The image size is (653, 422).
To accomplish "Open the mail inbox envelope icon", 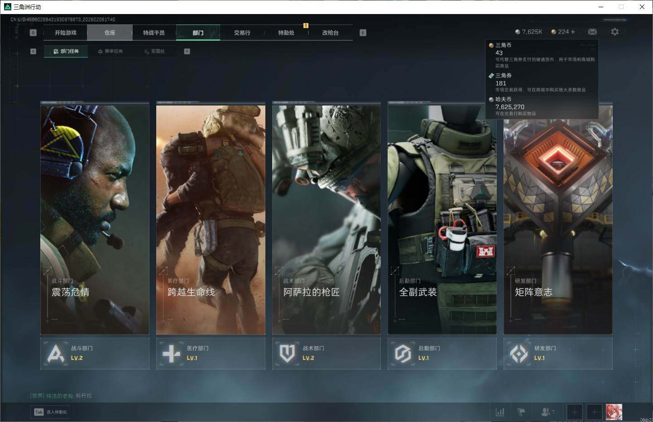I will point(592,32).
